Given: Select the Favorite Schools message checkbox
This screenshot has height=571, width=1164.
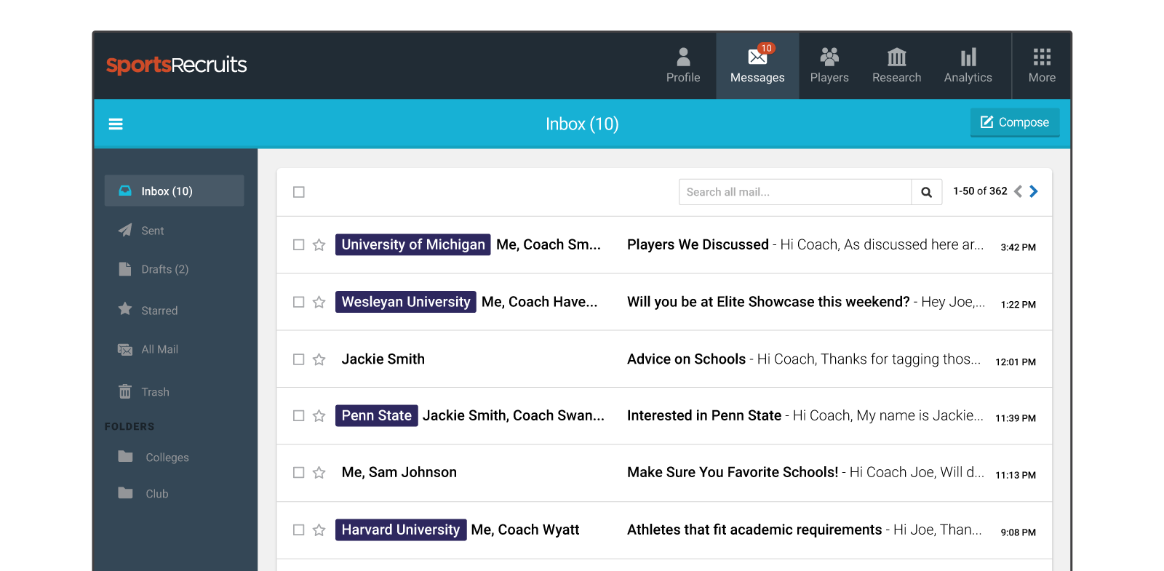Looking at the screenshot, I should point(299,473).
